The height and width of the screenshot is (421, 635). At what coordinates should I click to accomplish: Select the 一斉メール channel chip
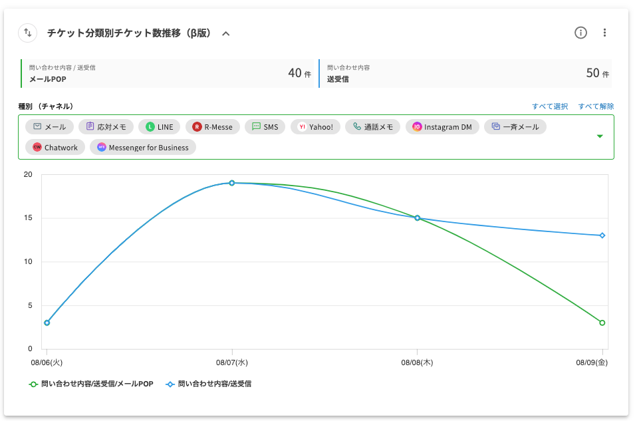[x=515, y=127]
